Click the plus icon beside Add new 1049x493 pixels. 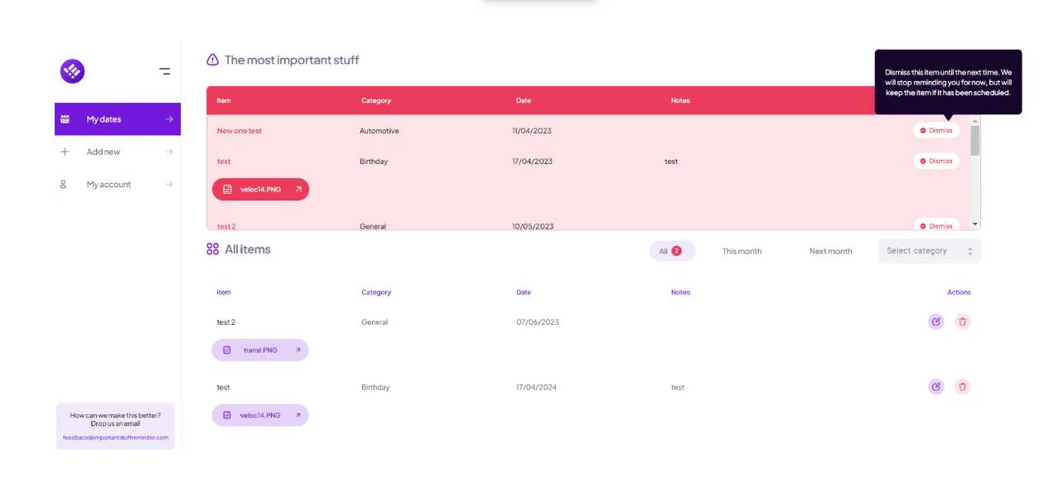pyautogui.click(x=65, y=152)
